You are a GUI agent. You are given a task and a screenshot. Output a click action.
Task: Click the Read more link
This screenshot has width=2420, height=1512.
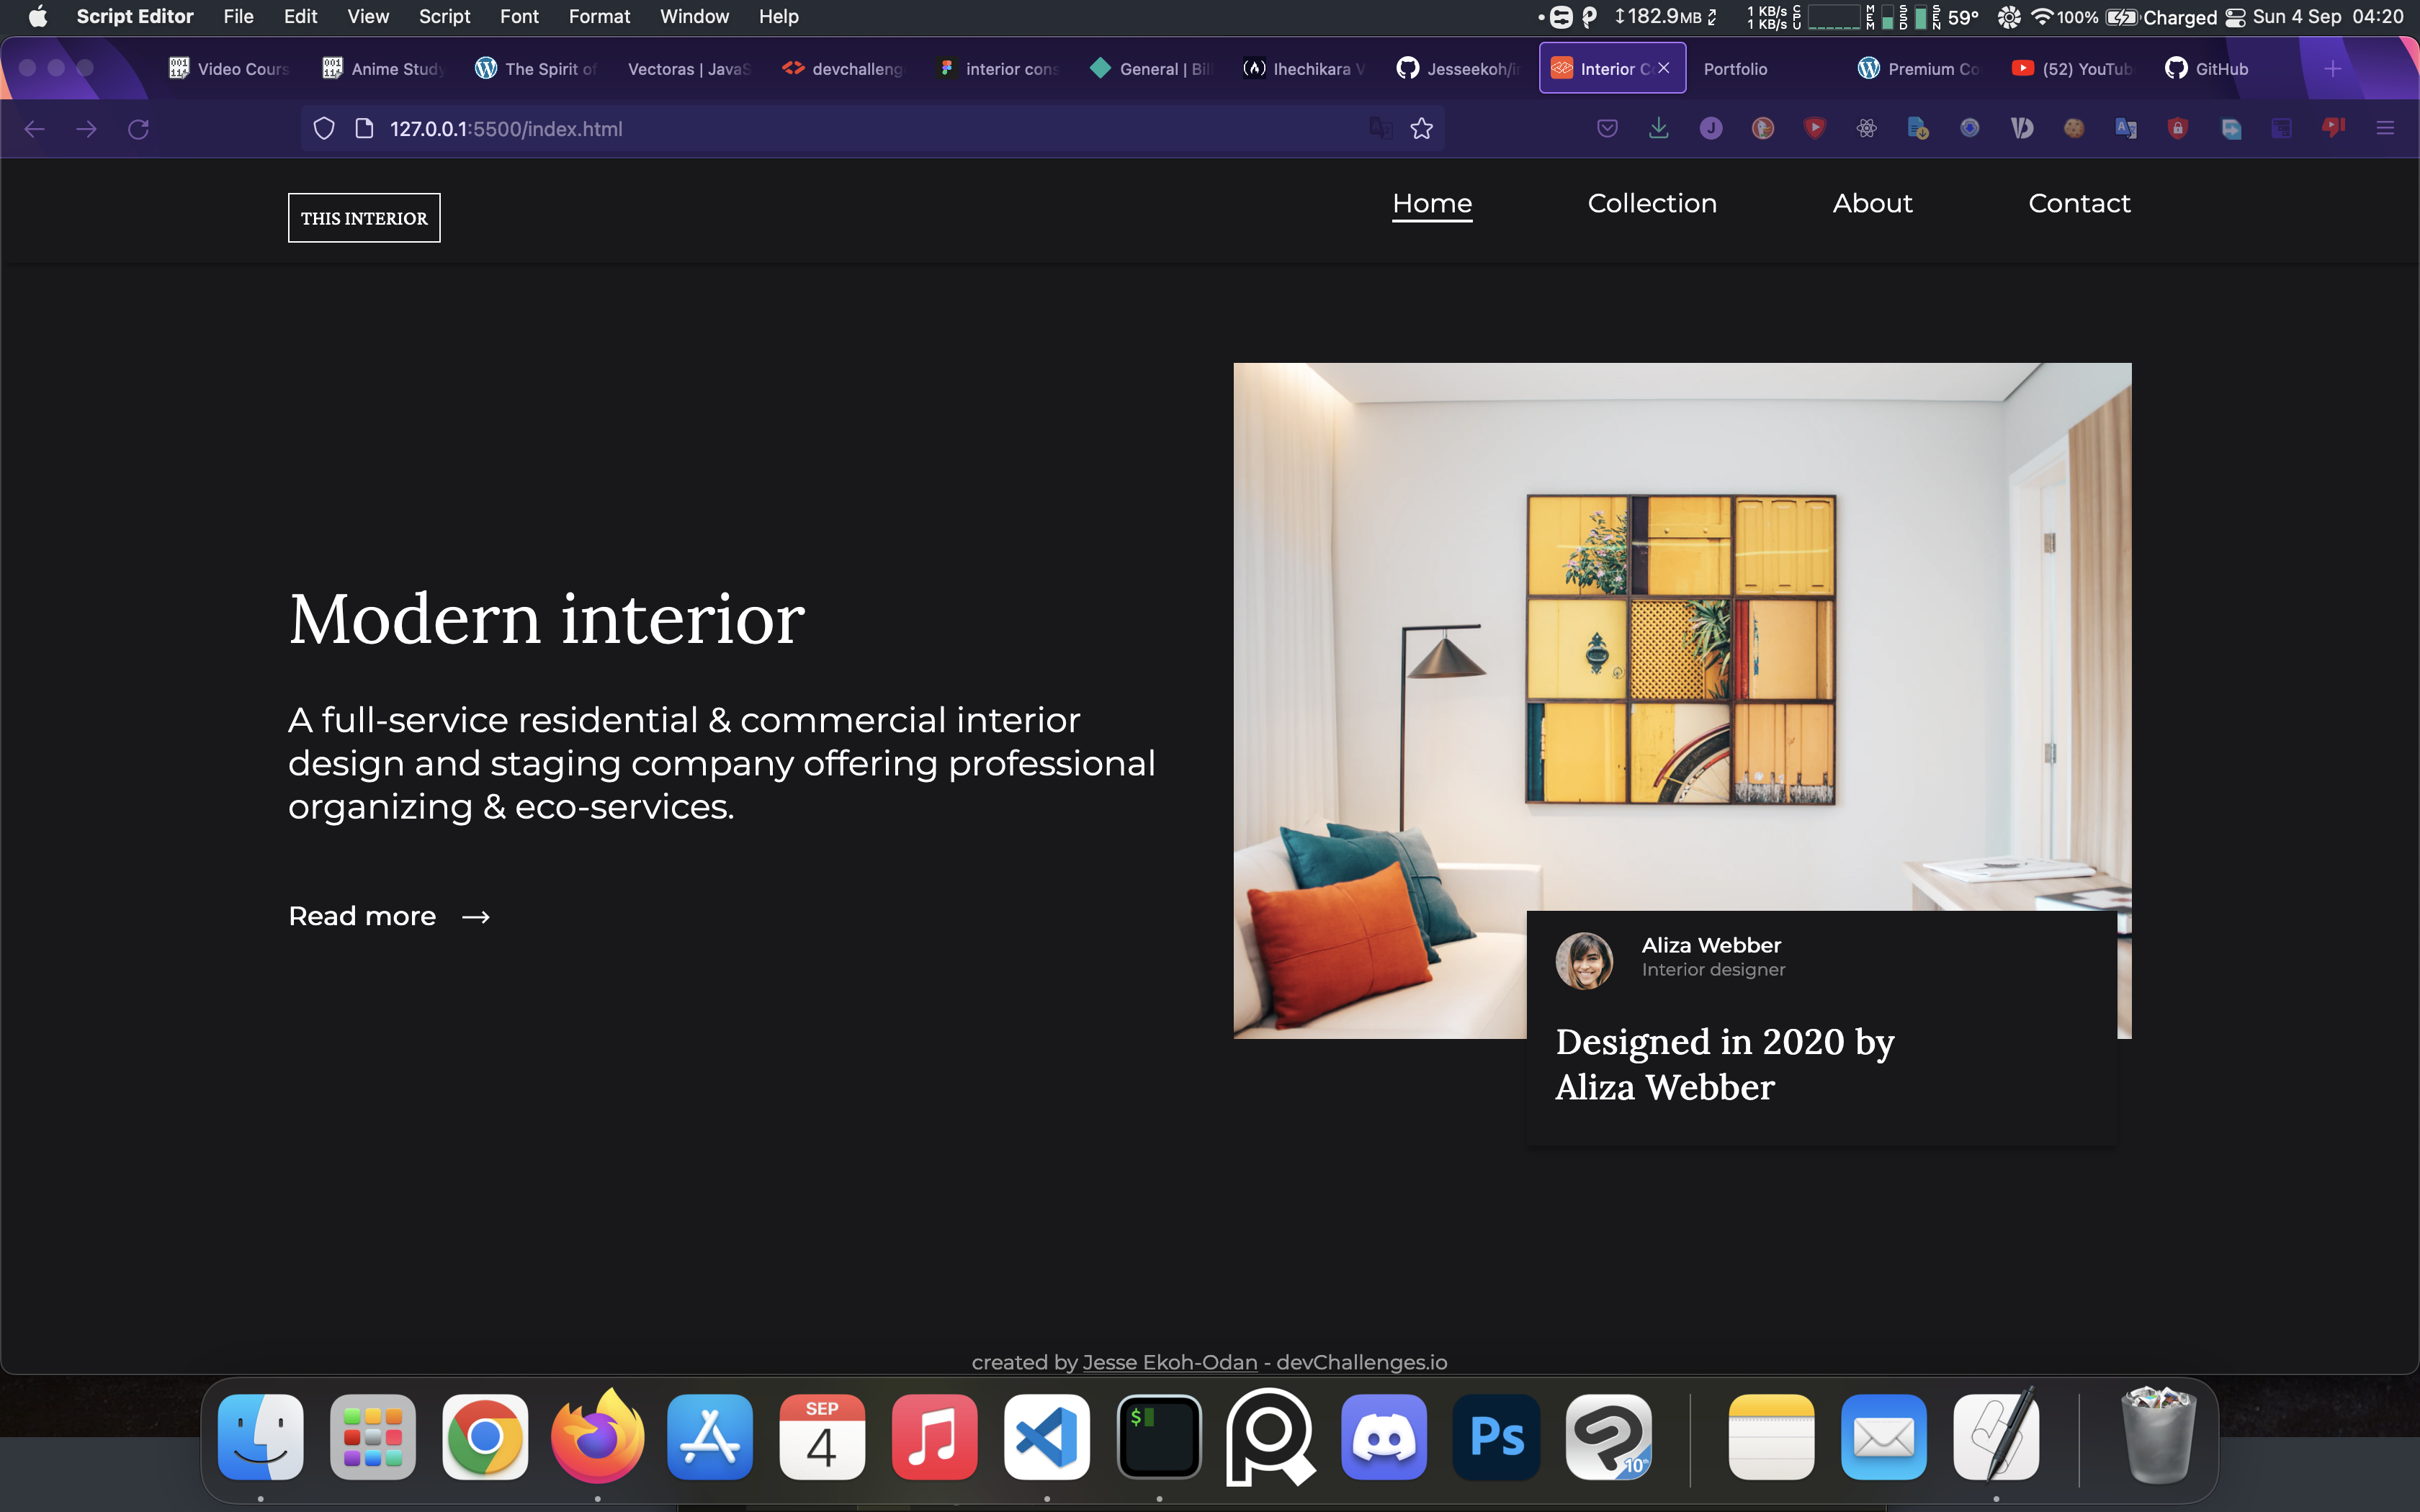point(389,916)
